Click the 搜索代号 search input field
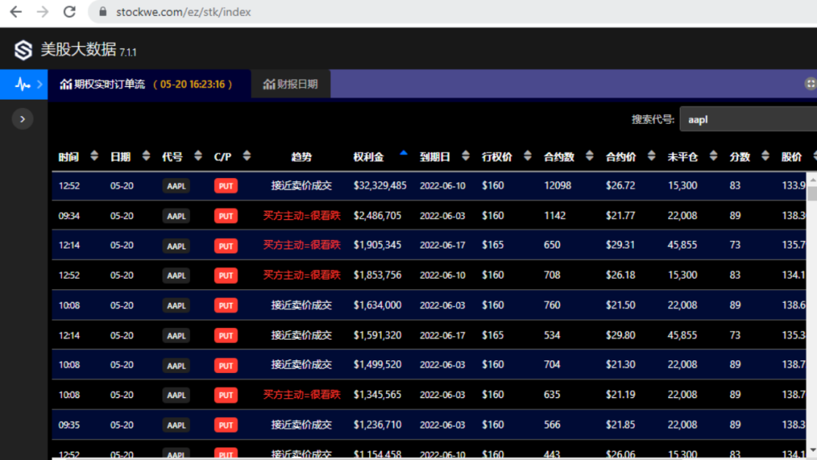 [747, 119]
